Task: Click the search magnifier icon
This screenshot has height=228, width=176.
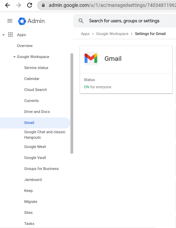Action: coord(81,21)
